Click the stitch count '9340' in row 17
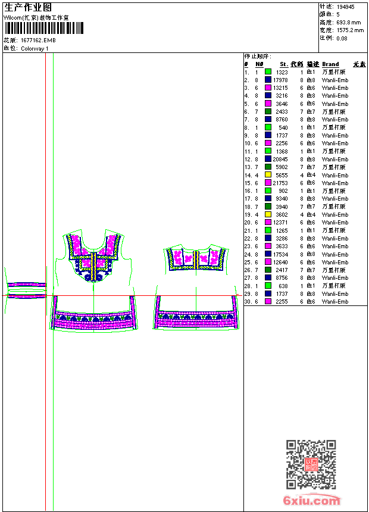This screenshot has width=369, height=512. [x=282, y=198]
